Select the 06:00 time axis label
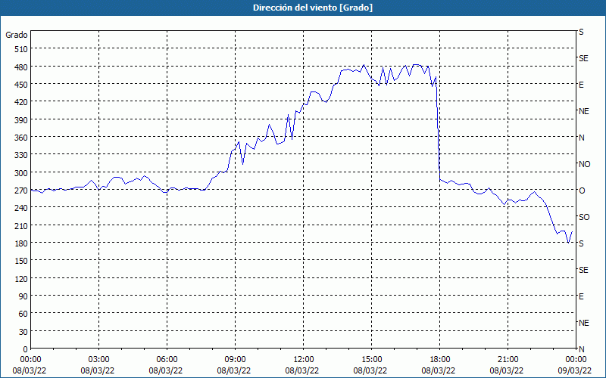Image resolution: width=606 pixels, height=378 pixels. click(x=167, y=360)
